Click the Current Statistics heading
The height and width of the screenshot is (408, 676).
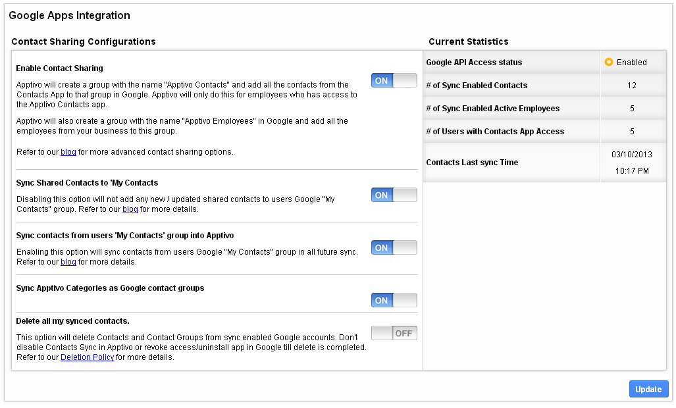pyautogui.click(x=468, y=41)
